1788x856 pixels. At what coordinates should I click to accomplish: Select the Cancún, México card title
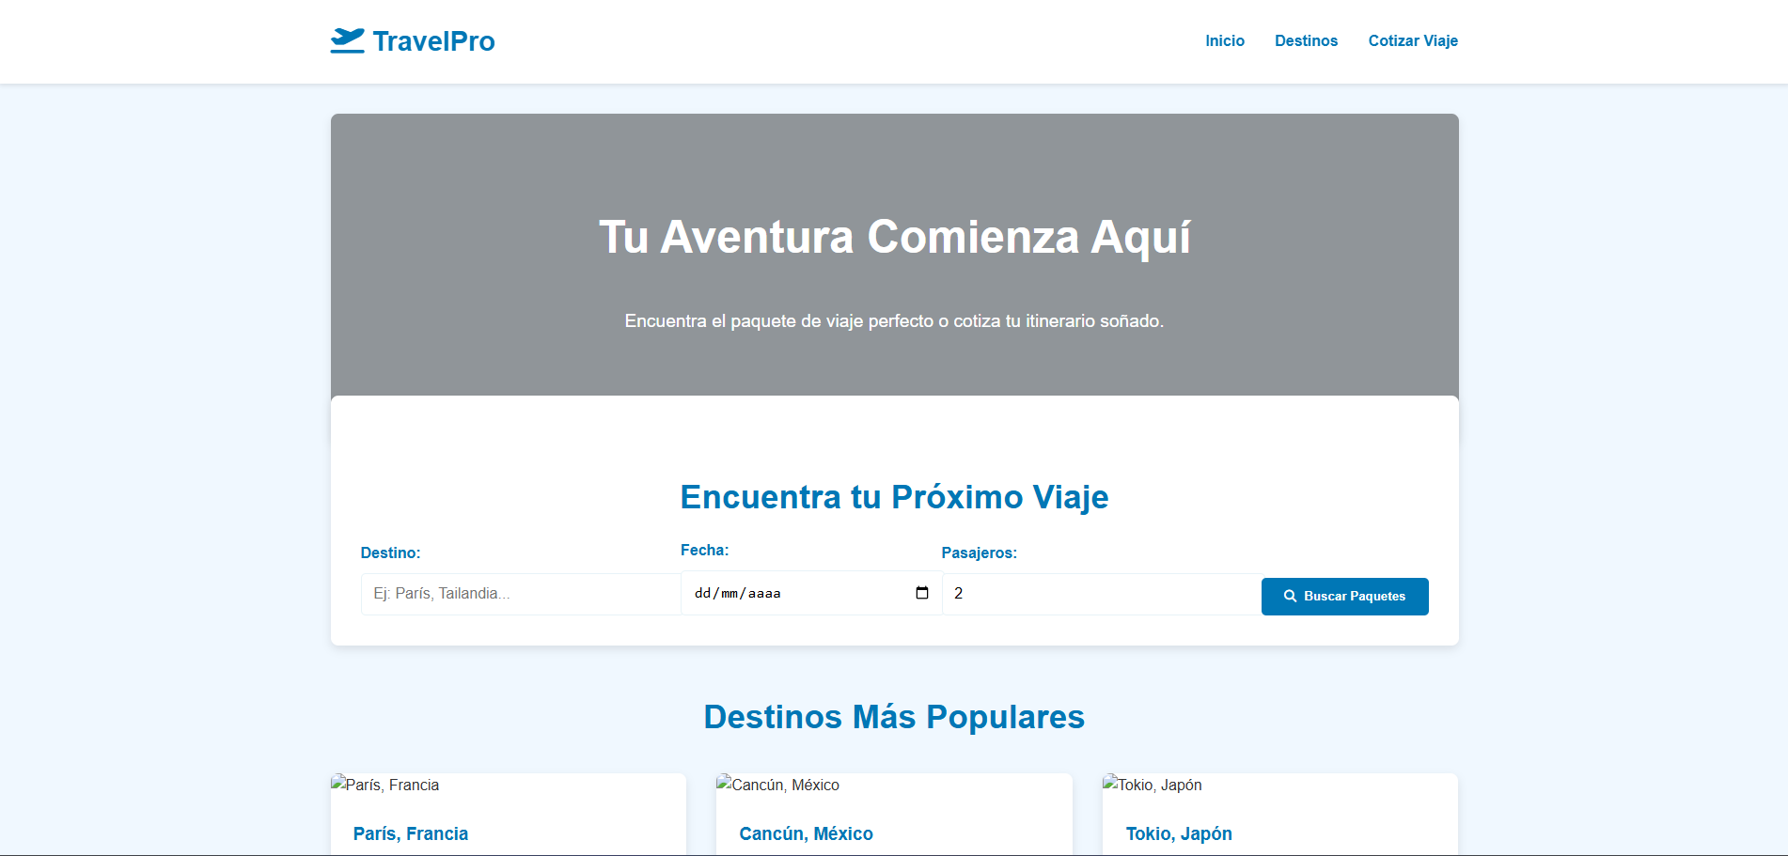click(x=806, y=833)
